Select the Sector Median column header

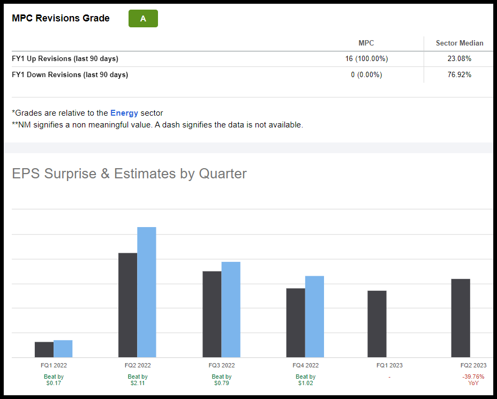pyautogui.click(x=460, y=43)
